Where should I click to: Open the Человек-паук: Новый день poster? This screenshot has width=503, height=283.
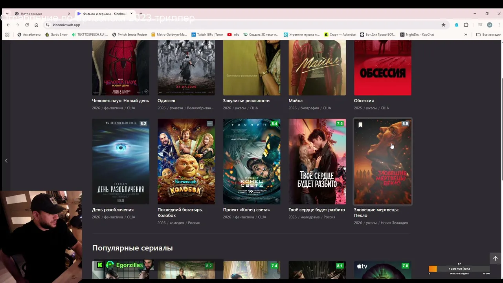point(121,68)
